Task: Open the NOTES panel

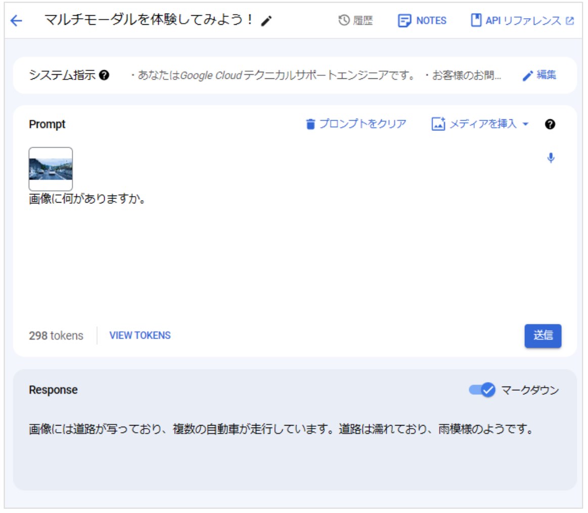Action: [x=422, y=21]
